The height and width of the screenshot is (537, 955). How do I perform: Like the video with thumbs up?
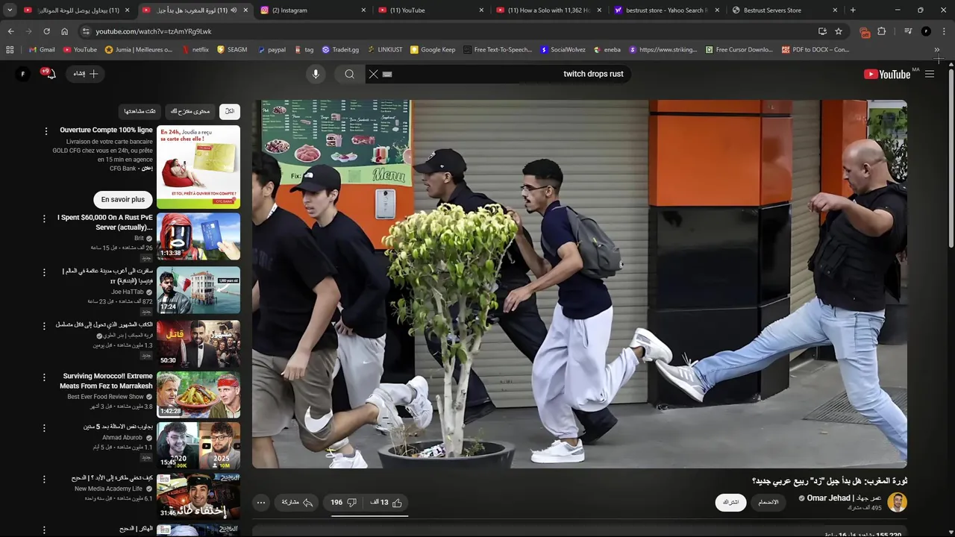[387, 503]
